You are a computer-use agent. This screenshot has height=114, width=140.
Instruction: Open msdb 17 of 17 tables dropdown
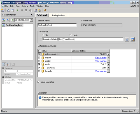[x=108, y=64]
